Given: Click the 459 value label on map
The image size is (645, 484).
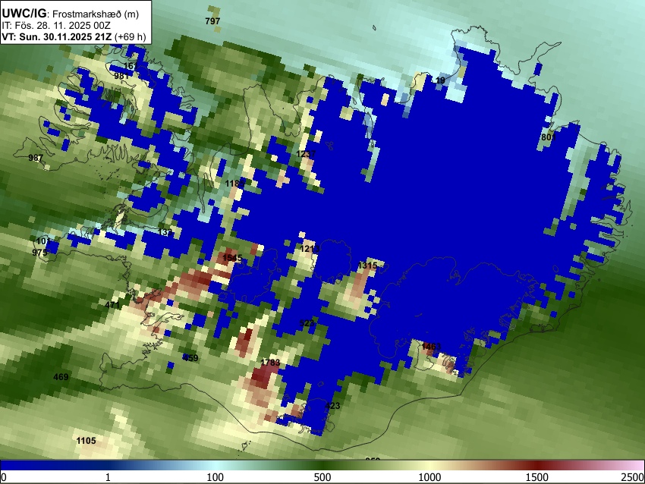Looking at the screenshot, I should point(190,358).
